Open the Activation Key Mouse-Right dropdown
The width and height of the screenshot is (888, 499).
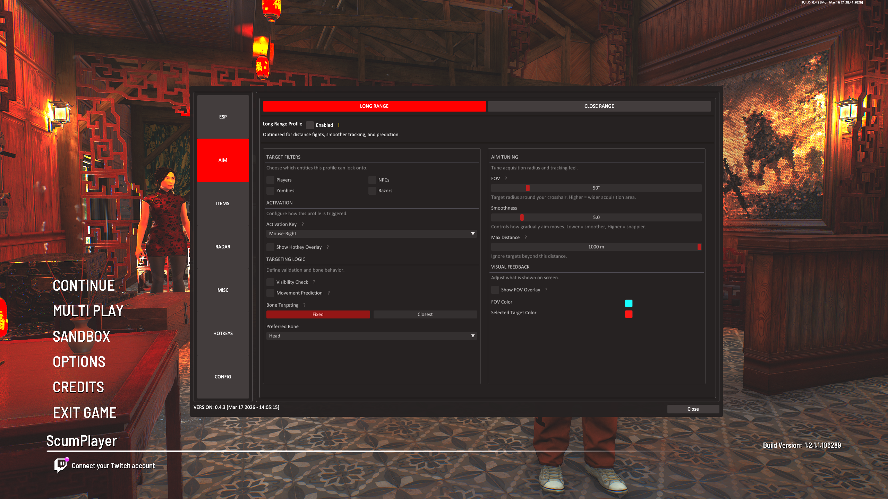click(x=371, y=234)
